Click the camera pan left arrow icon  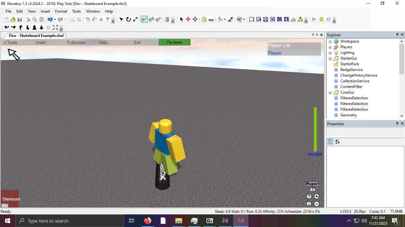[x=6, y=27]
